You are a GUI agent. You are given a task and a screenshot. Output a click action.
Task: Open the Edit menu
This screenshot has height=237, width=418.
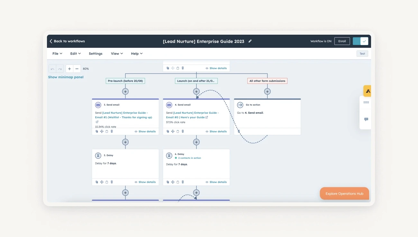point(76,54)
